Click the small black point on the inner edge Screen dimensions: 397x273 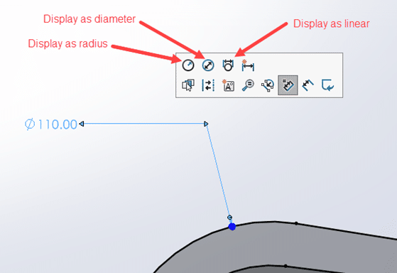click(x=285, y=266)
